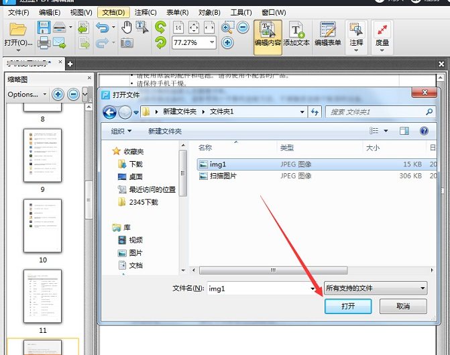Screen dimensions: 450x355
Task: Open the 视图(V) menu
Action: tap(81, 13)
